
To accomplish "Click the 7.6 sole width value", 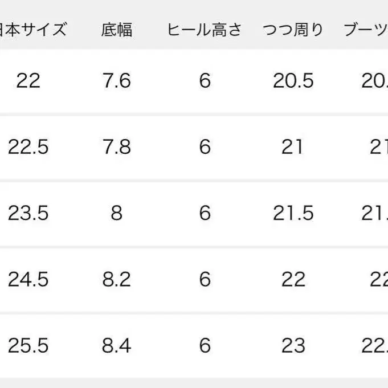I will 117,81.
